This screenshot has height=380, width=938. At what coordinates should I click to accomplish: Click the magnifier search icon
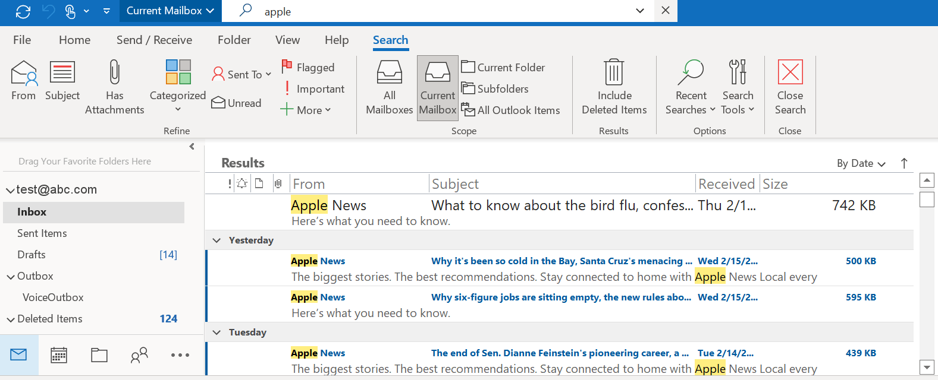245,11
